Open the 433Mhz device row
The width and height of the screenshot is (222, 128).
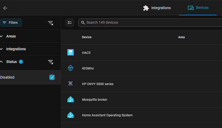coord(142,68)
